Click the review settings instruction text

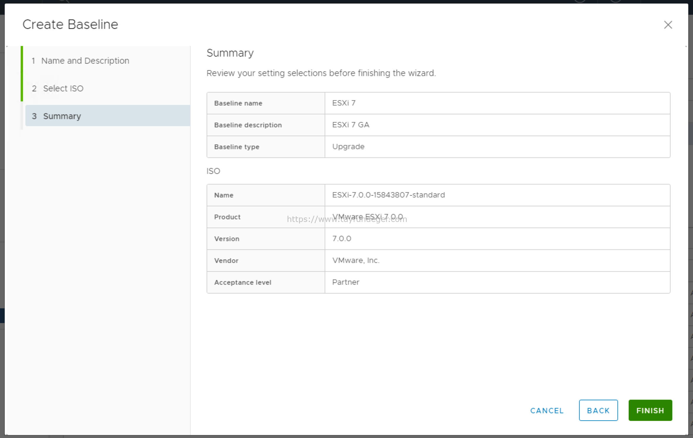[321, 73]
